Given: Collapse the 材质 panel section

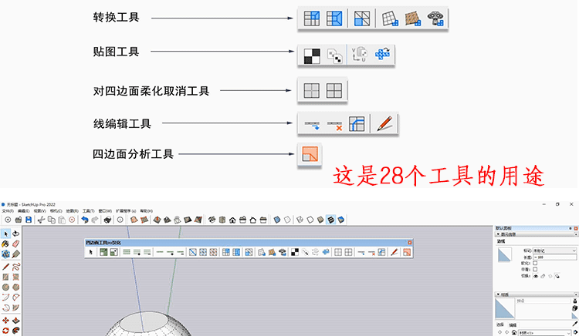Looking at the screenshot, I should pos(498,294).
